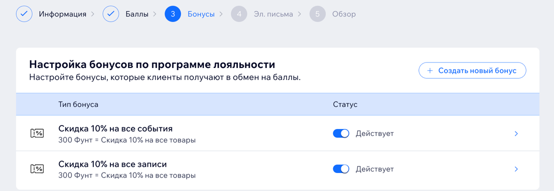554x191 pixels.
Task: Open Скидка 10% на все события title
Action: click(x=115, y=128)
